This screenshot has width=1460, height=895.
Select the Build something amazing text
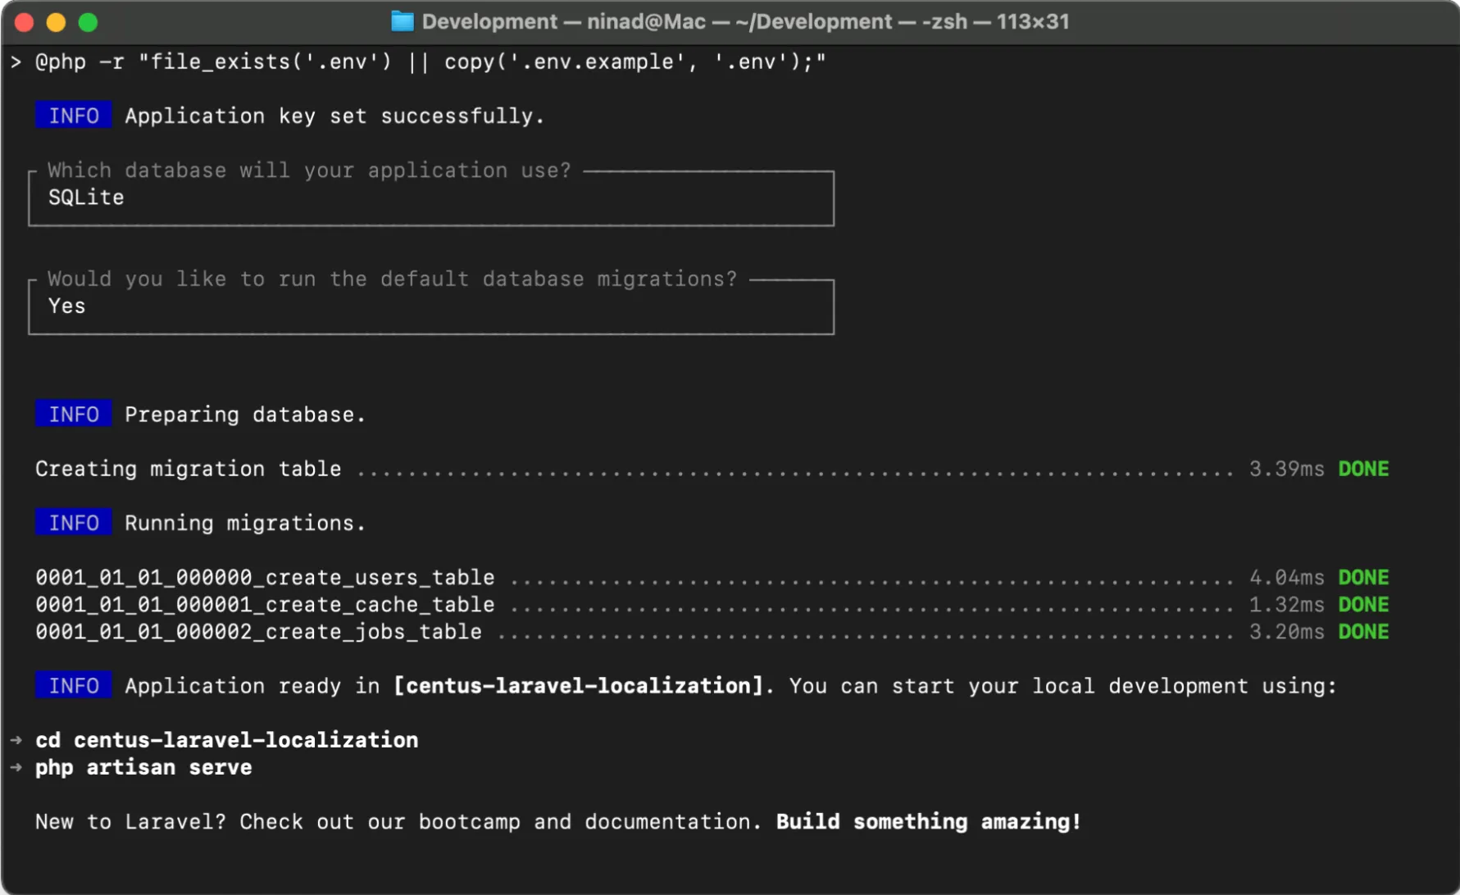pyautogui.click(x=926, y=822)
